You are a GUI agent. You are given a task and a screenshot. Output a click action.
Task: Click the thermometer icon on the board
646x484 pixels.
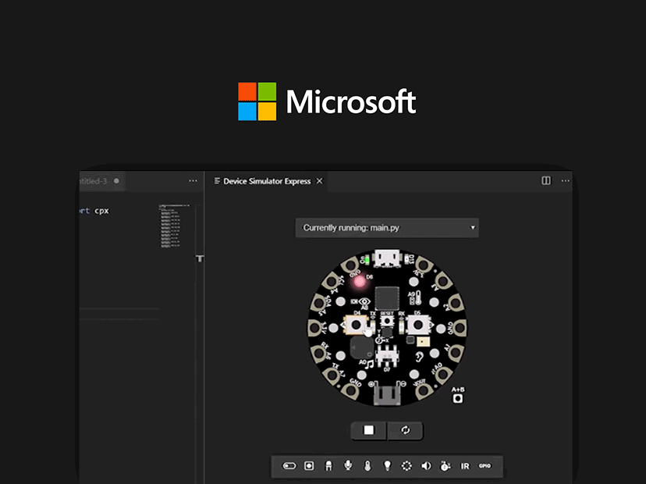click(419, 297)
